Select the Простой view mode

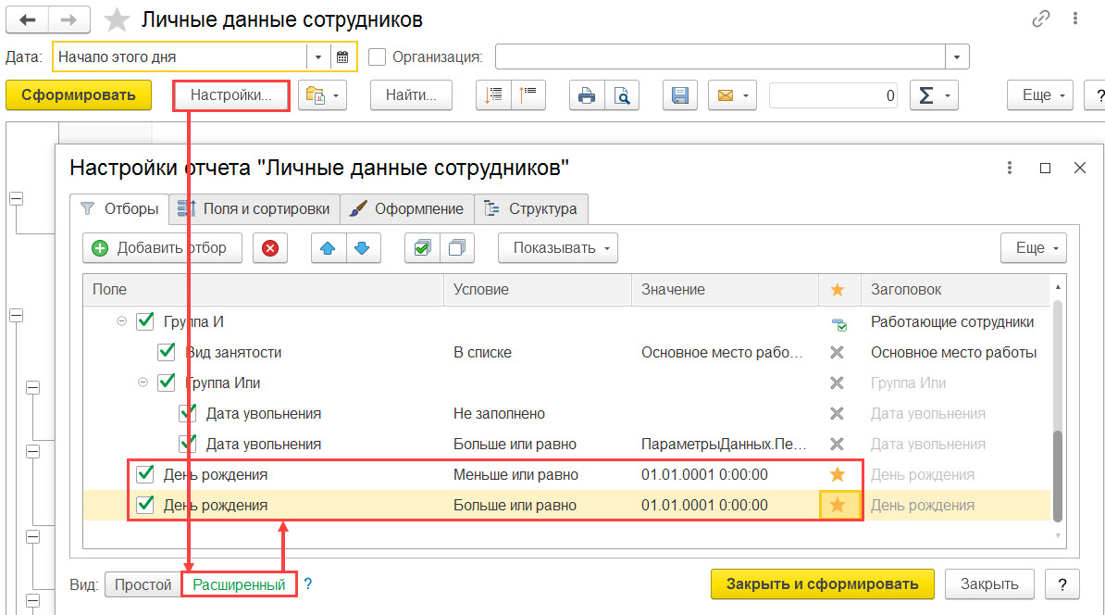pos(143,584)
